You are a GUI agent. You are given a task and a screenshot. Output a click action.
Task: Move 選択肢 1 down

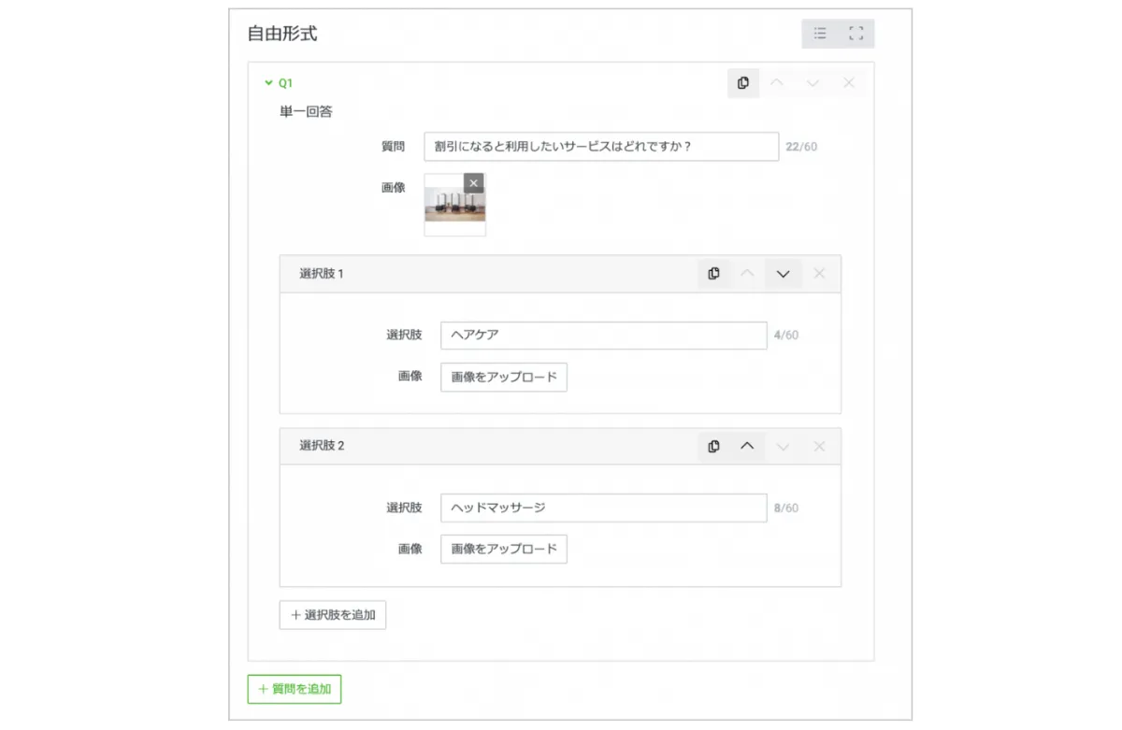tap(784, 274)
